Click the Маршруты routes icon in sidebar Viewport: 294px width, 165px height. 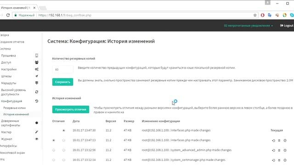[37, 83]
